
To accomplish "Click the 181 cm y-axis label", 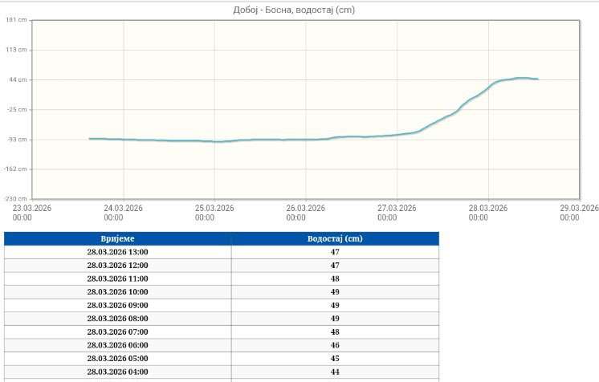I will pyautogui.click(x=17, y=20).
